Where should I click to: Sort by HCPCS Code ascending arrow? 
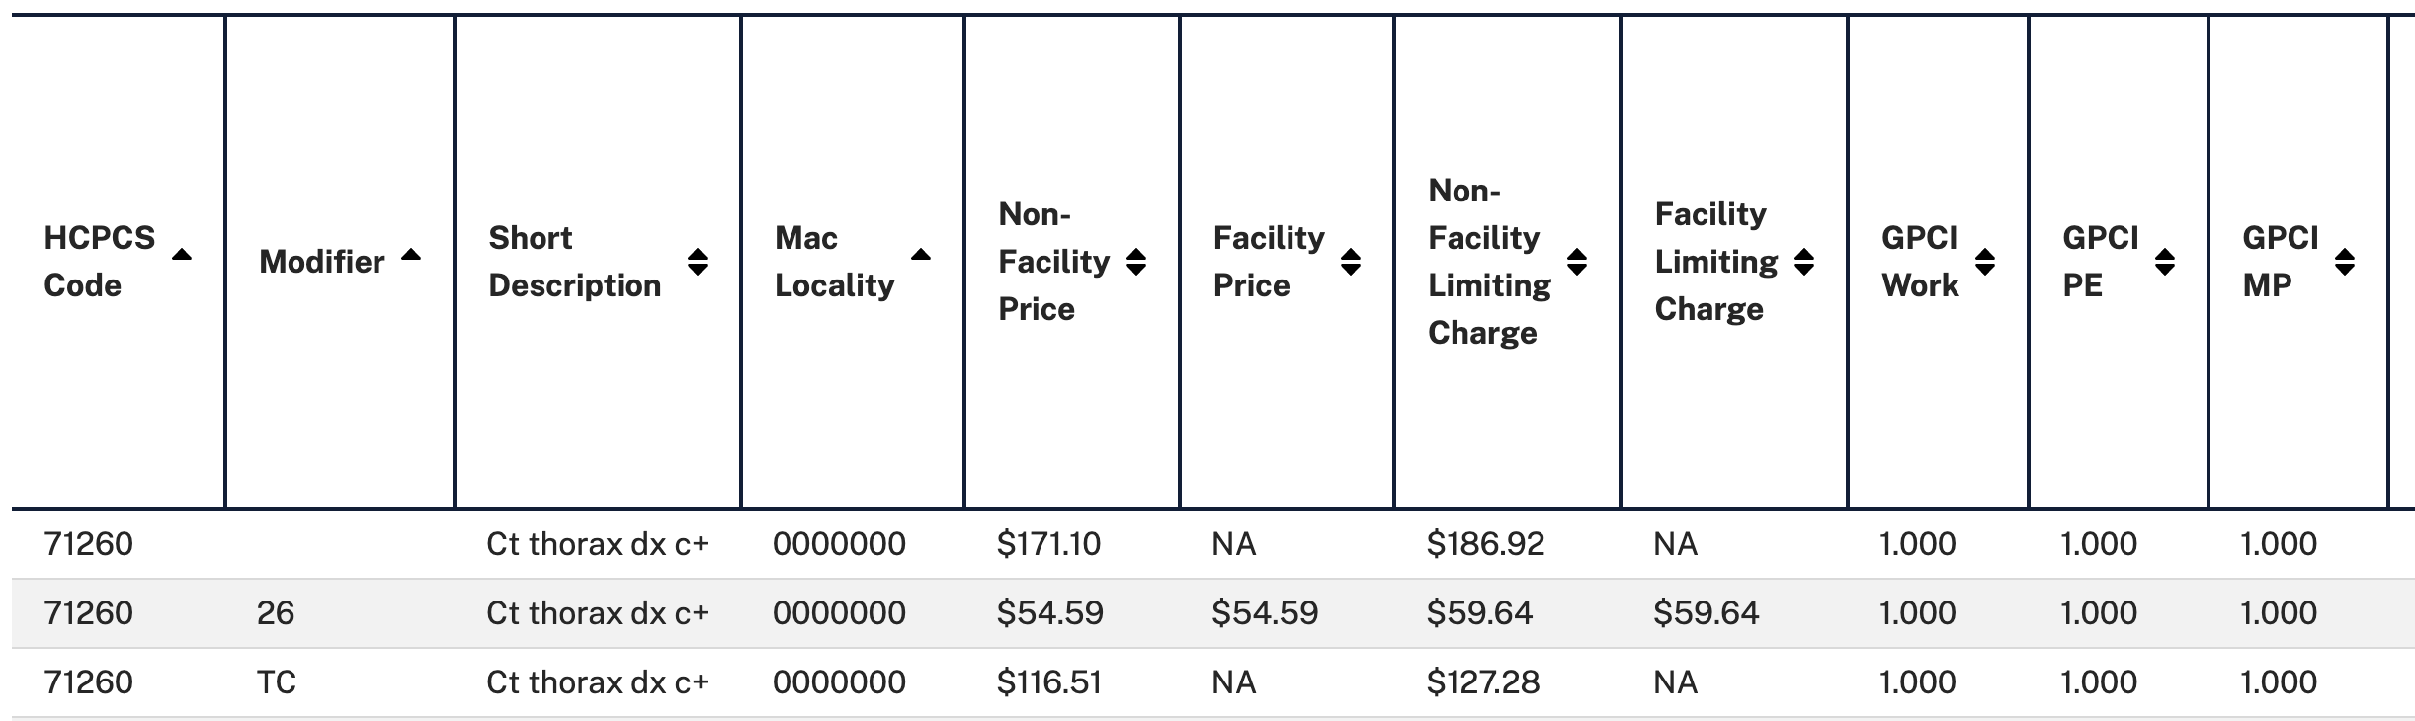pos(182,255)
